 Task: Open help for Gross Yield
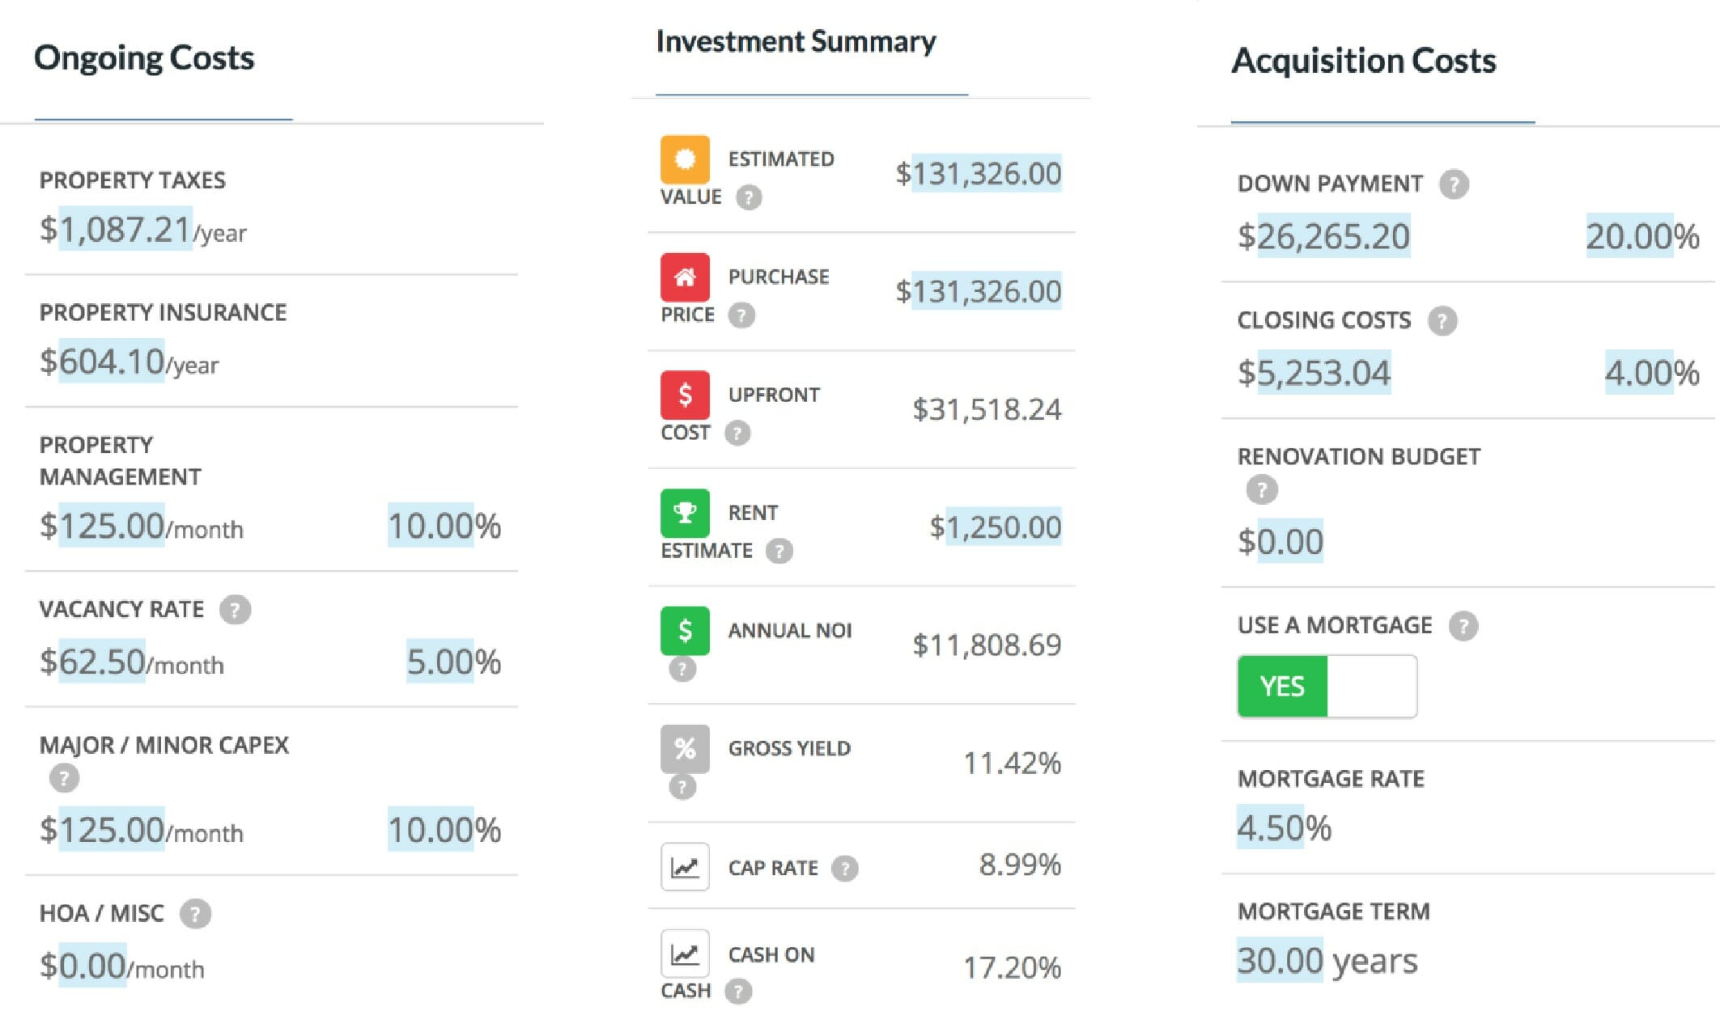tap(682, 787)
